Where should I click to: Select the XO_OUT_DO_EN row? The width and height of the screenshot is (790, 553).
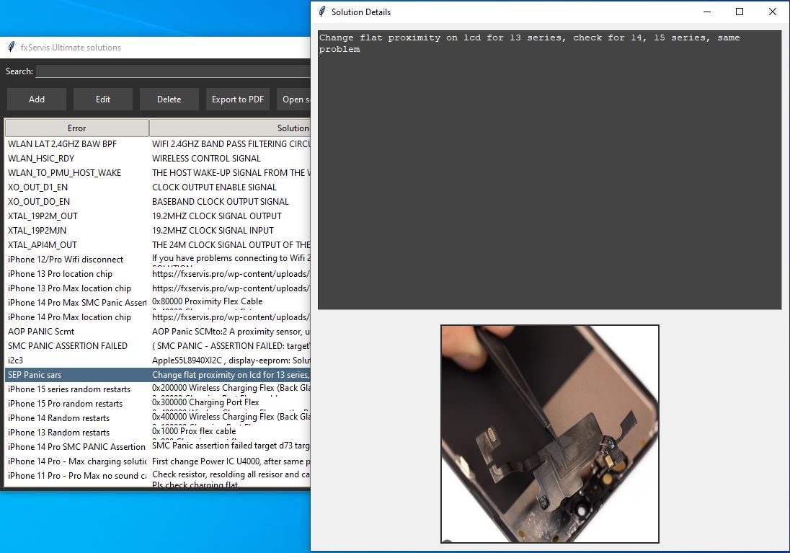coord(158,202)
